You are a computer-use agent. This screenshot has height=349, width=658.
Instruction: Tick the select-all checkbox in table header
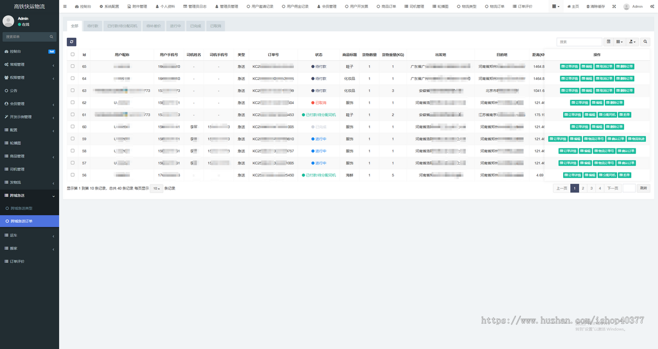coord(72,54)
